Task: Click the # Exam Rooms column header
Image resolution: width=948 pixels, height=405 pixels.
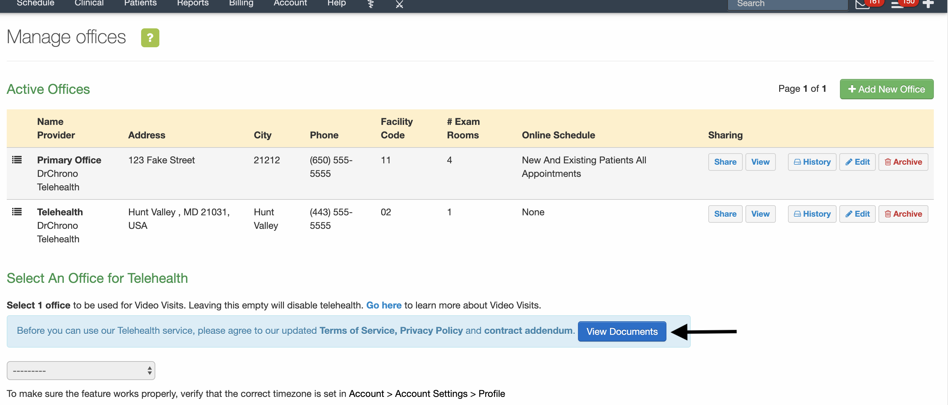Action: point(463,128)
